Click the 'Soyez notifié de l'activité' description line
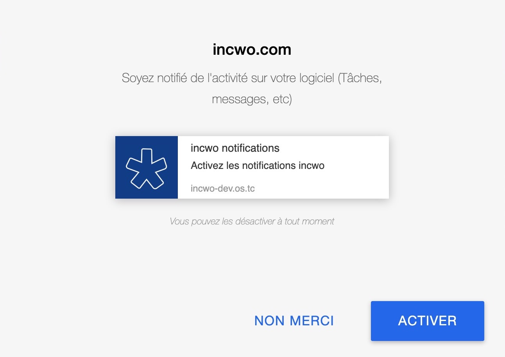The height and width of the screenshot is (357, 505). coord(252,78)
